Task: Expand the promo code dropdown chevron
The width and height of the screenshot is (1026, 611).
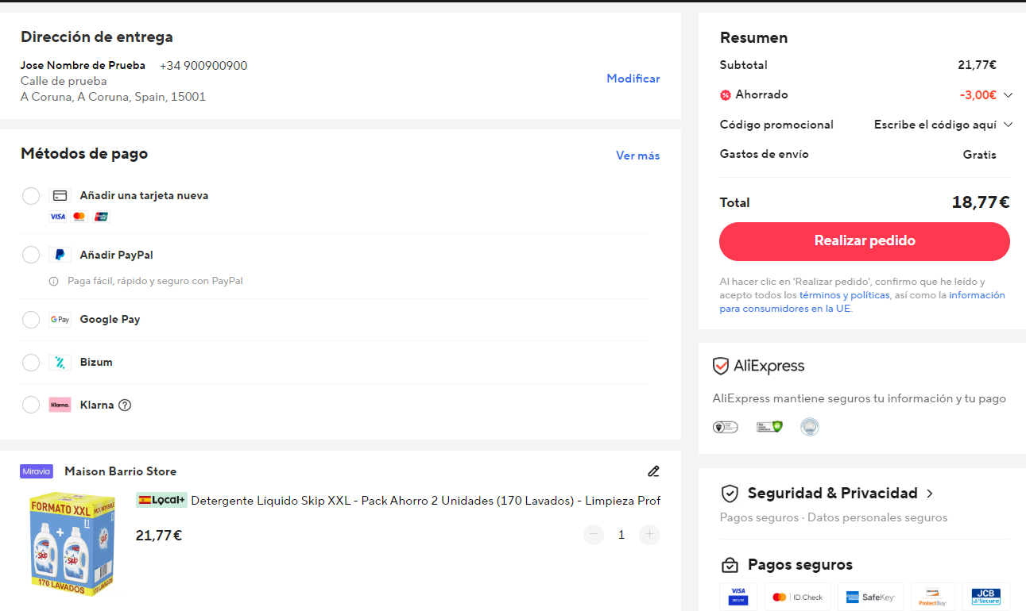Action: click(1008, 125)
